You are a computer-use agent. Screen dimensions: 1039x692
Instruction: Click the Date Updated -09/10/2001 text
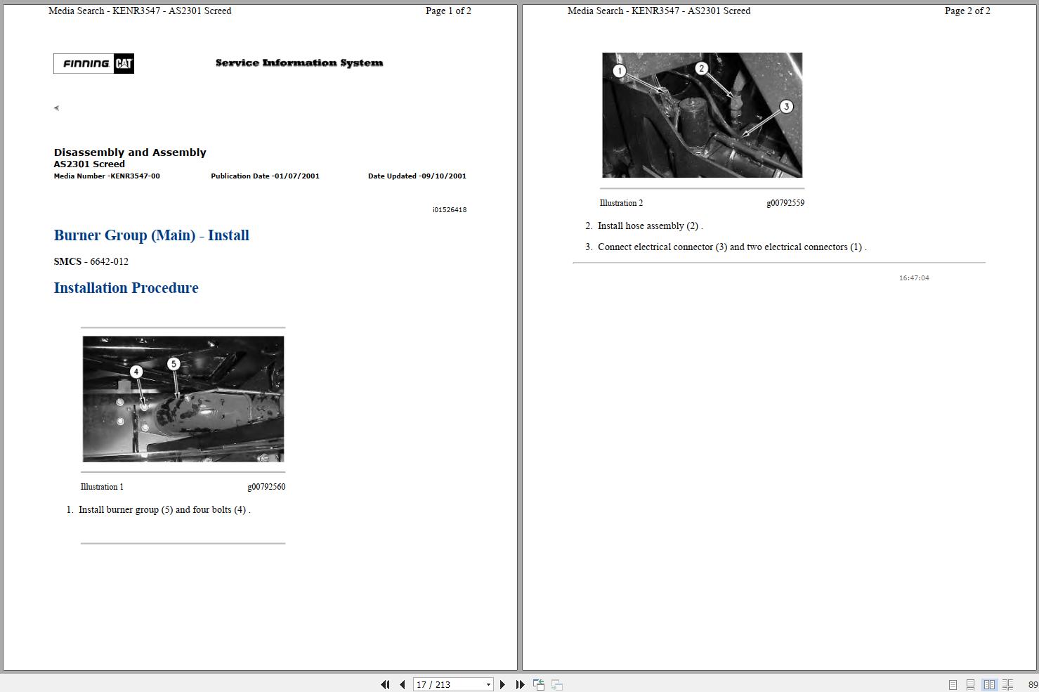click(x=417, y=176)
